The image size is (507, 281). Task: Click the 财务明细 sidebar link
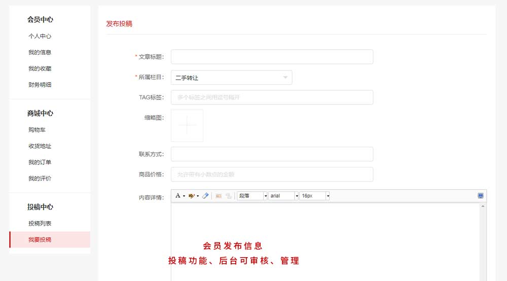[40, 85]
